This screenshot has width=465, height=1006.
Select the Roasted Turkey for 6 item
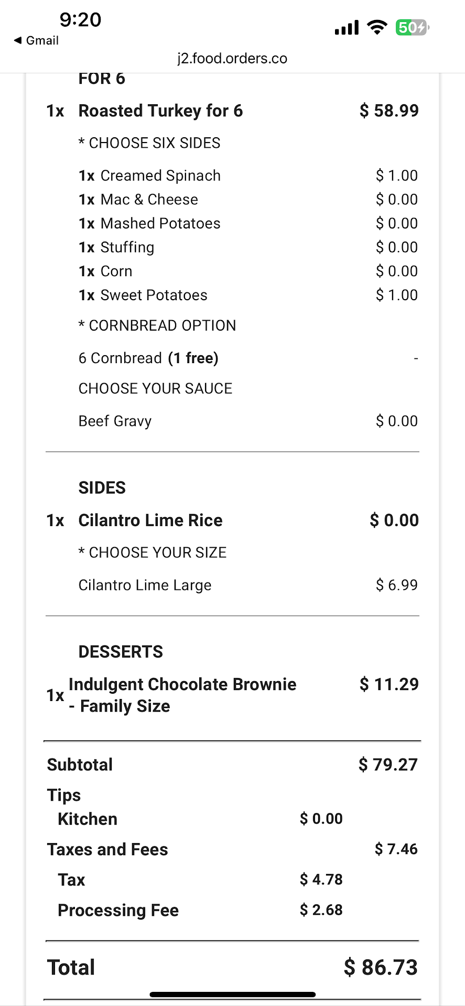tap(160, 111)
